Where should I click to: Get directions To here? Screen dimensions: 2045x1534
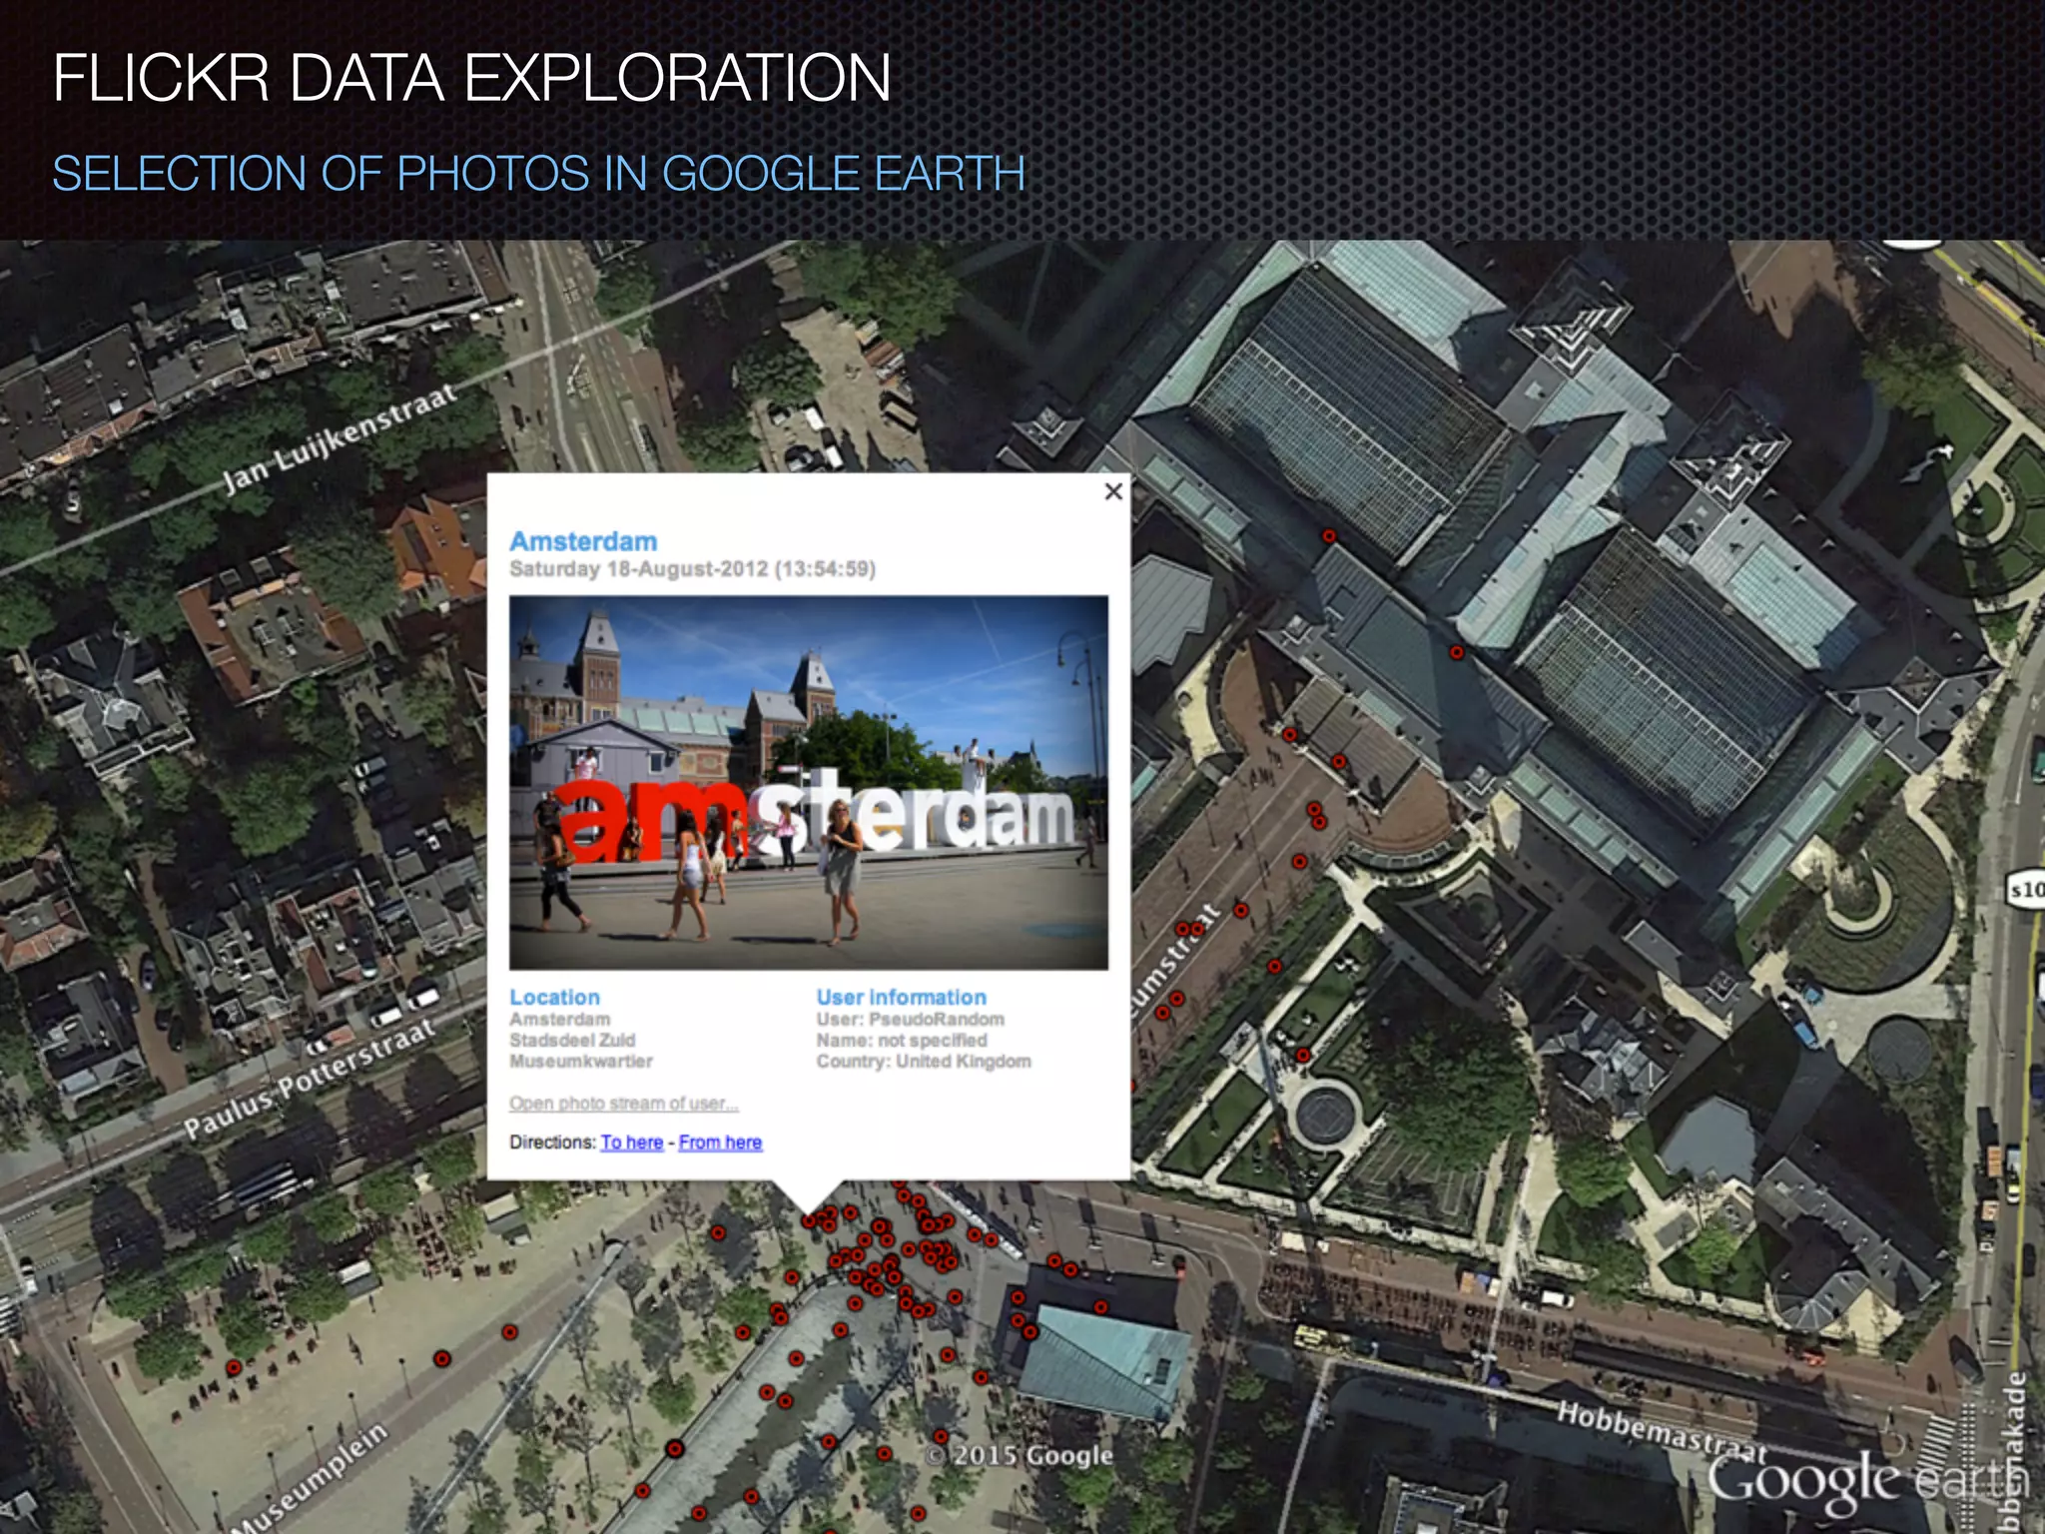coord(632,1142)
